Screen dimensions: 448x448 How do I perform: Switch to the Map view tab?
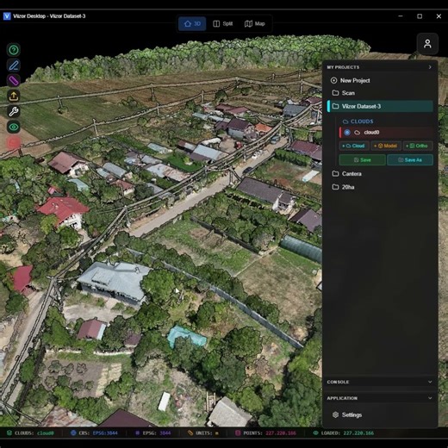point(254,23)
